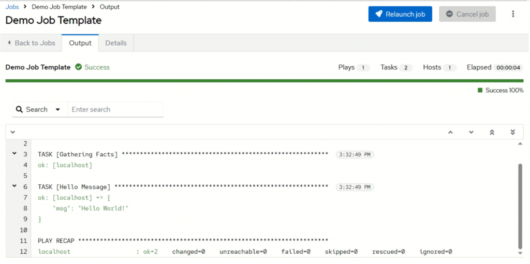Select TASK [Gathering Facts] output line

point(183,154)
